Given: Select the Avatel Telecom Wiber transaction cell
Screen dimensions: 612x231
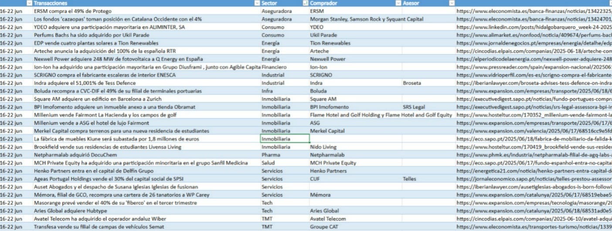Looking at the screenshot, I should tap(146, 219).
